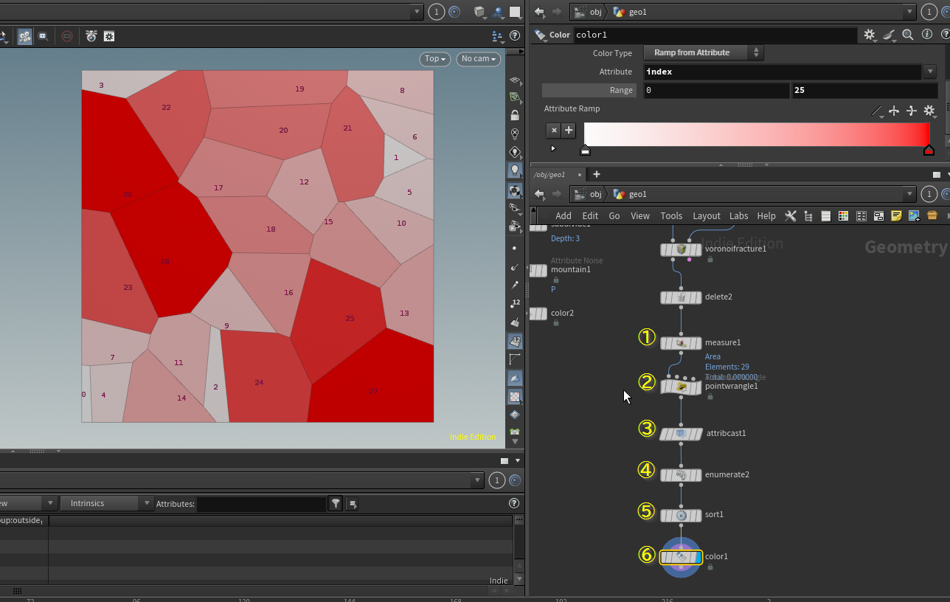Open the Color Type dropdown
This screenshot has height=602, width=950.
(703, 52)
